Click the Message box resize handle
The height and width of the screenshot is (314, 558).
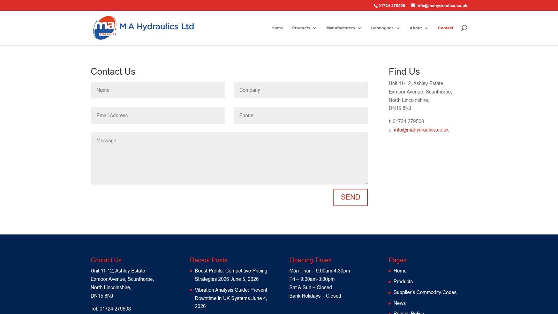366,182
